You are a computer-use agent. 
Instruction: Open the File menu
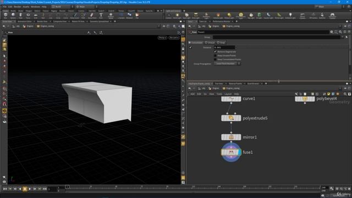coord(4,7)
